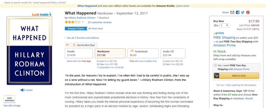
Task: Click Get the Best Deal button
Action: [x=84, y=45]
